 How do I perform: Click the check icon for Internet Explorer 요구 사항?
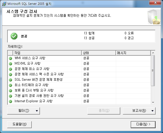[x=10, y=101]
